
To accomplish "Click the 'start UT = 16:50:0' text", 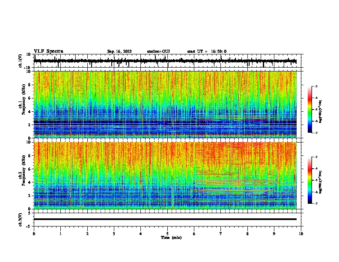I will 207,51.
